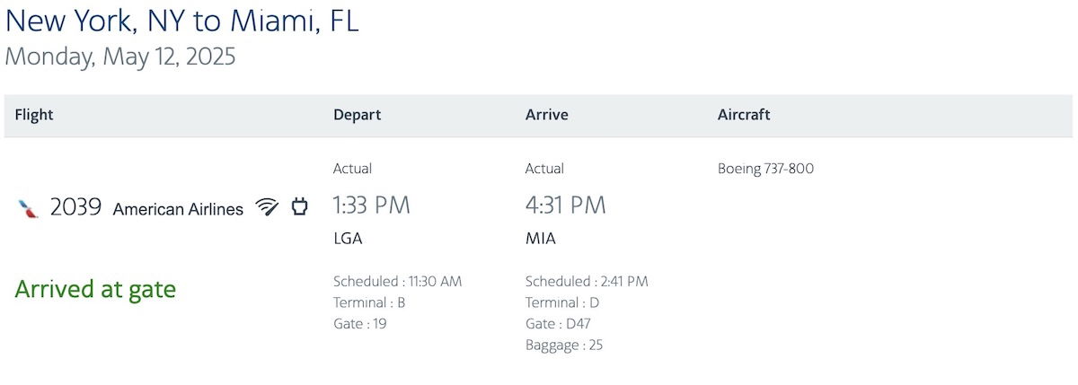Click the LGA airport code

click(348, 239)
